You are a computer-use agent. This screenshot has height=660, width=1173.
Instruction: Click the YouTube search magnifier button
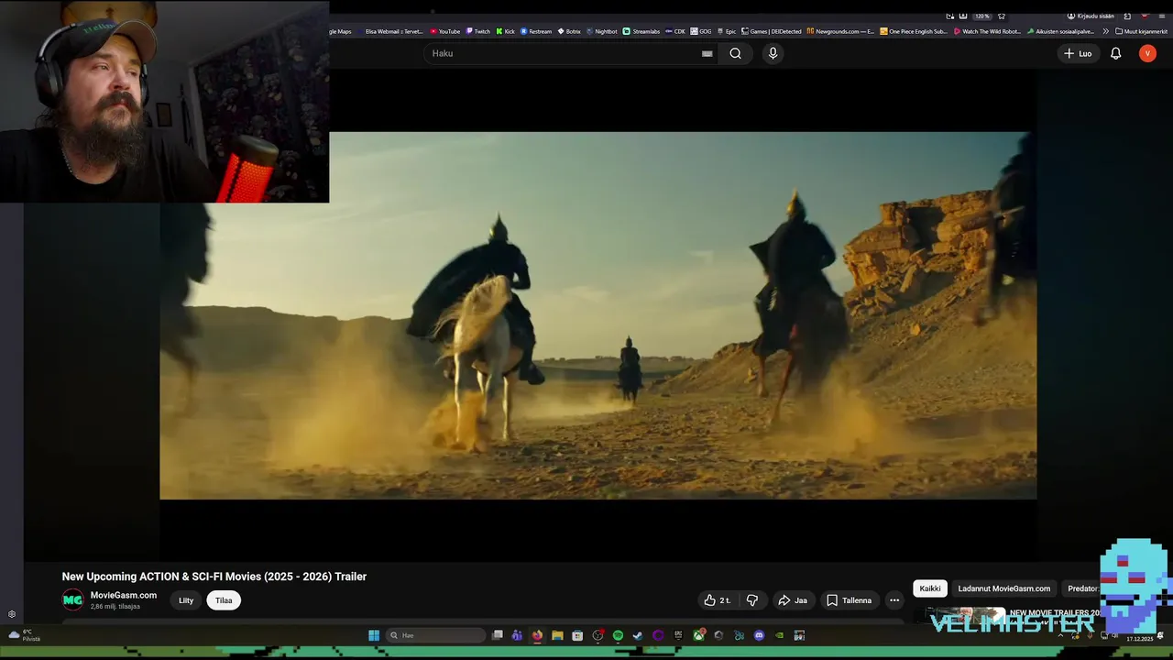(735, 53)
